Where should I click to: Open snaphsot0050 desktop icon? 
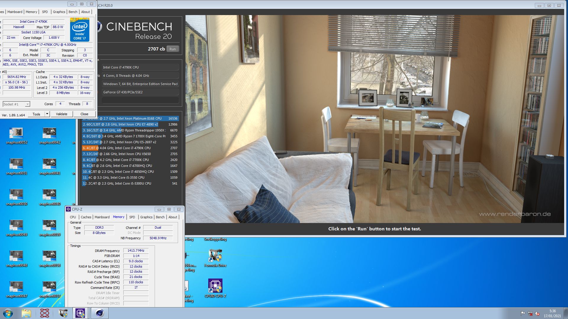(x=16, y=197)
